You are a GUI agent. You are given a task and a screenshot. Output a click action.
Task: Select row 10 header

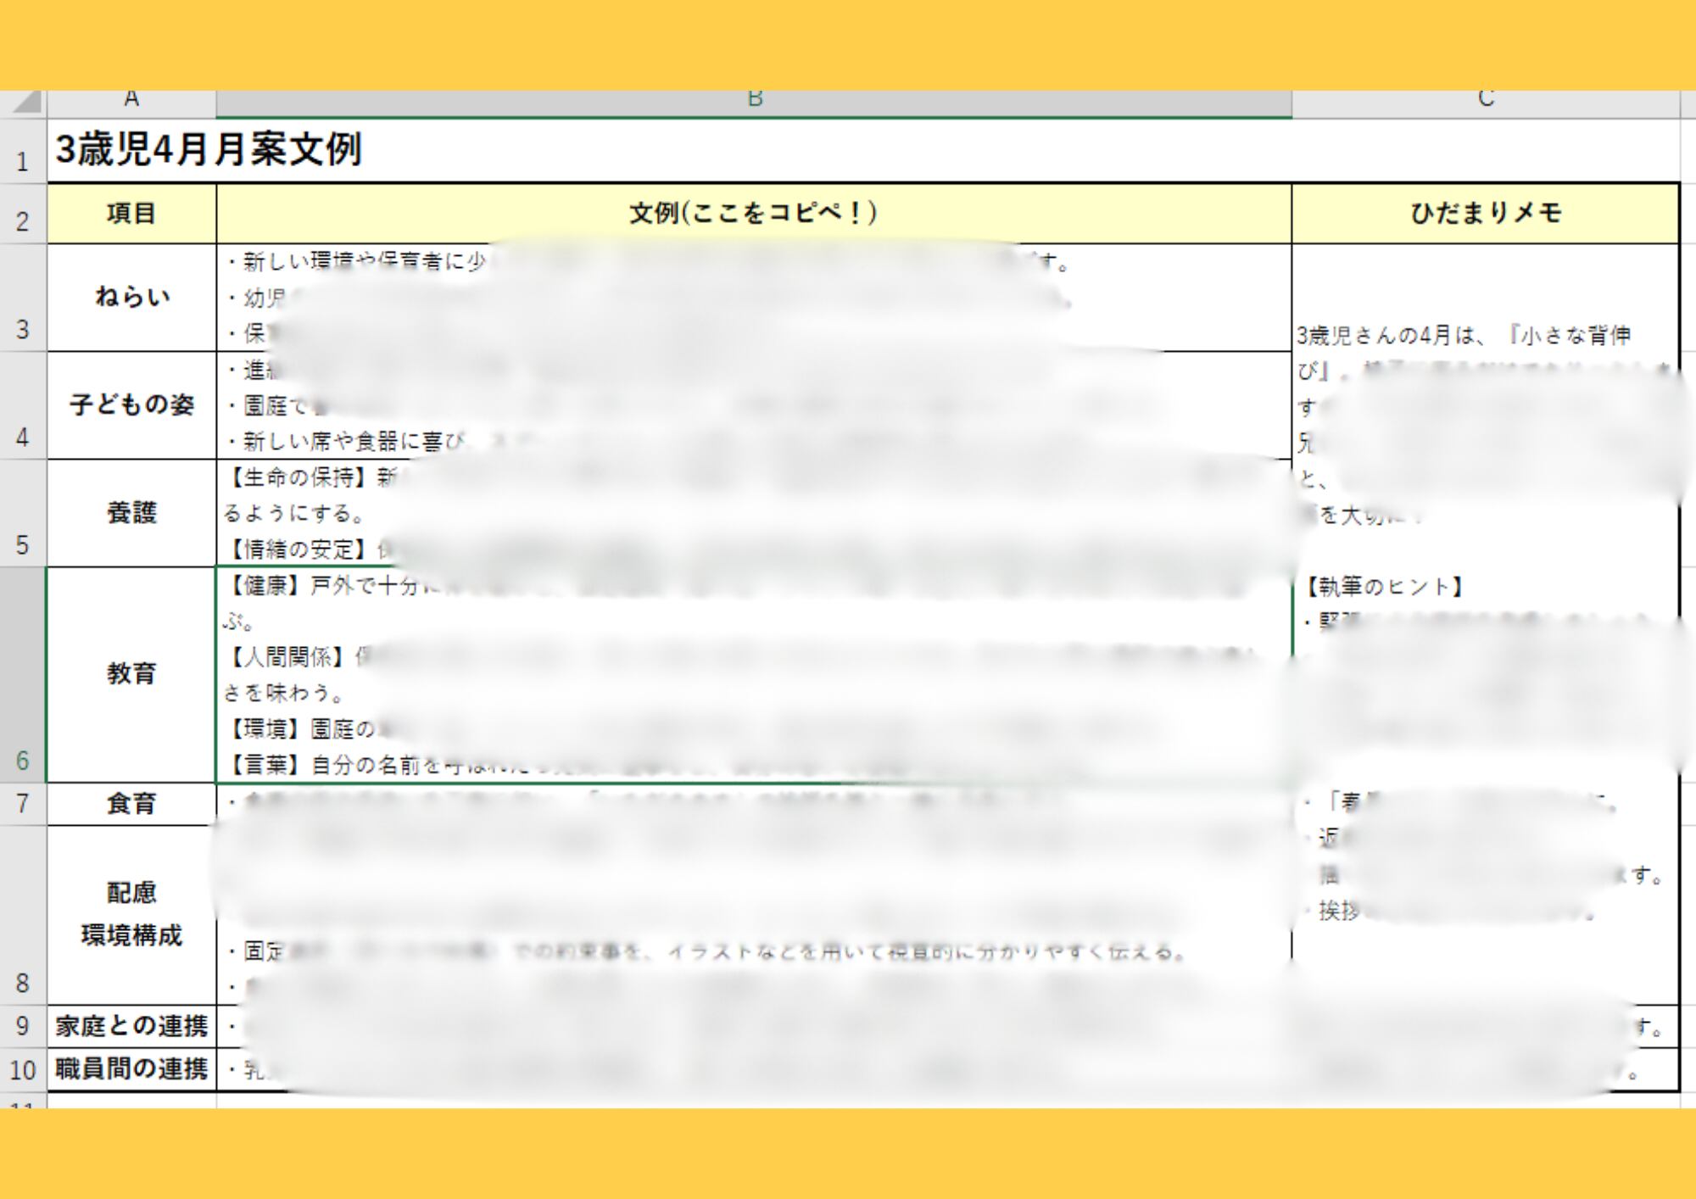pyautogui.click(x=23, y=1070)
